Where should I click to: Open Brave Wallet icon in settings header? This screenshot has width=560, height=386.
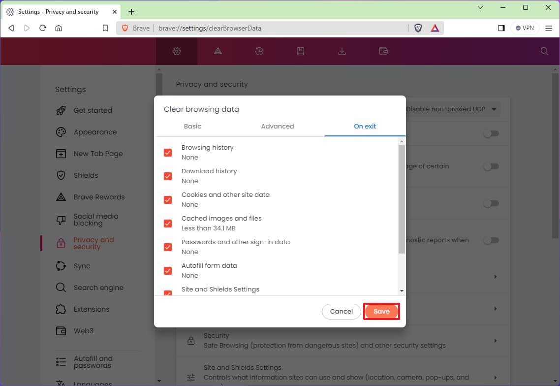pos(383,51)
